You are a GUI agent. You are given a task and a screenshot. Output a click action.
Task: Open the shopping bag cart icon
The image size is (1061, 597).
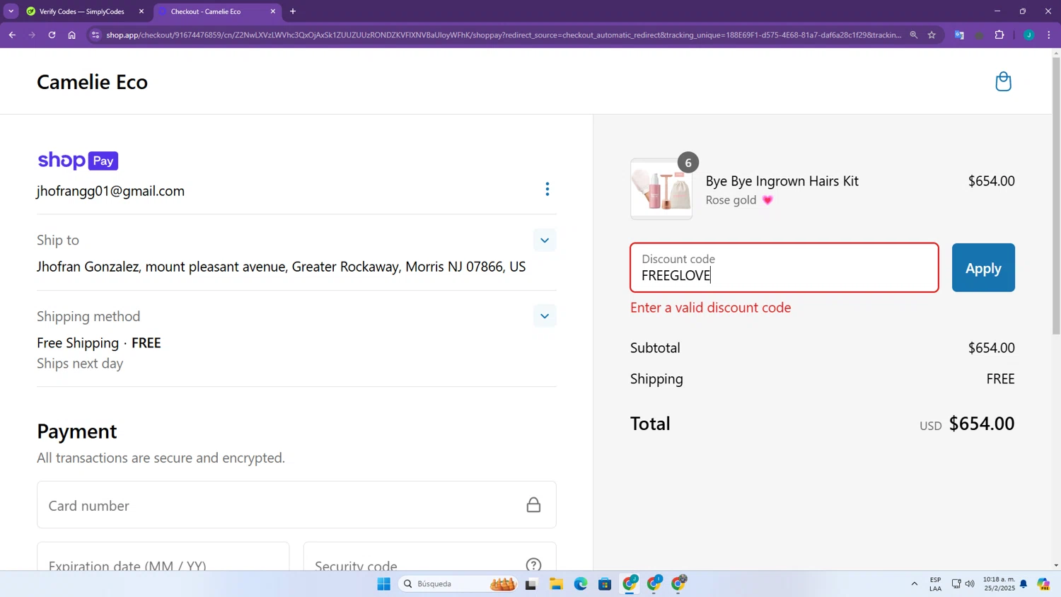[1003, 81]
